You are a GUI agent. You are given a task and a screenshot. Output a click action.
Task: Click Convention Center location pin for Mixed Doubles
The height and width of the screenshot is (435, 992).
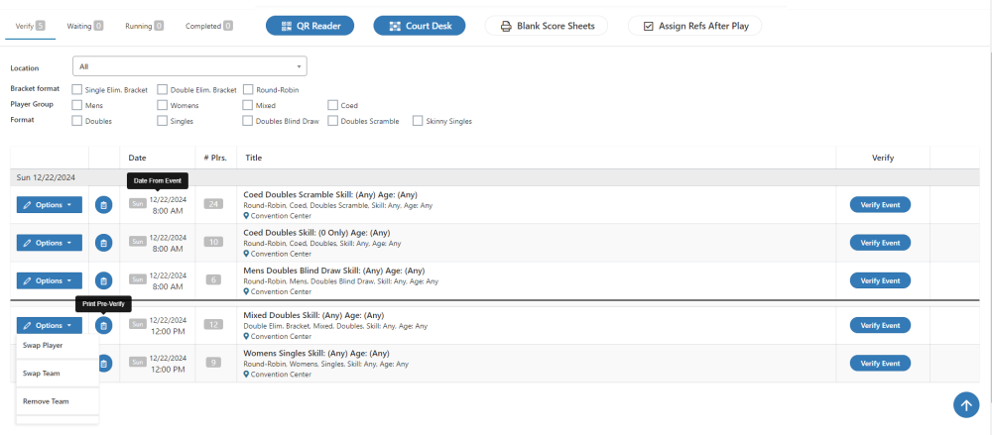pos(246,337)
